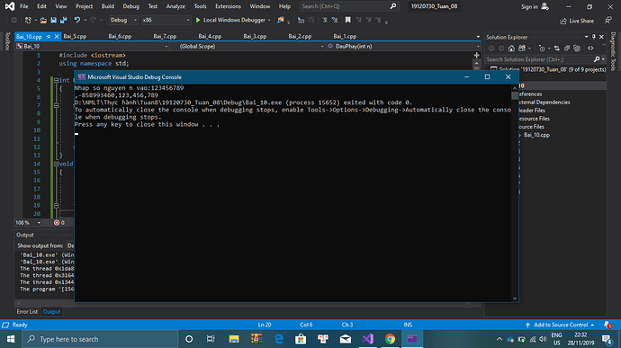Open Google Chrome from taskbar
Viewport: 621px width, 348px height.
[x=390, y=339]
